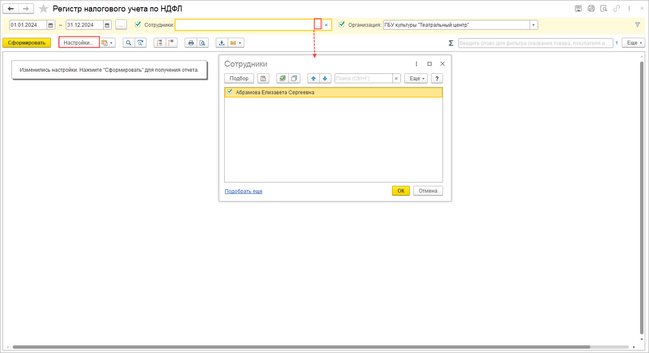Screen dimensions: 649x353
Task: Paste from clipboard icon in Сотрудники dialog
Action: coord(263,78)
